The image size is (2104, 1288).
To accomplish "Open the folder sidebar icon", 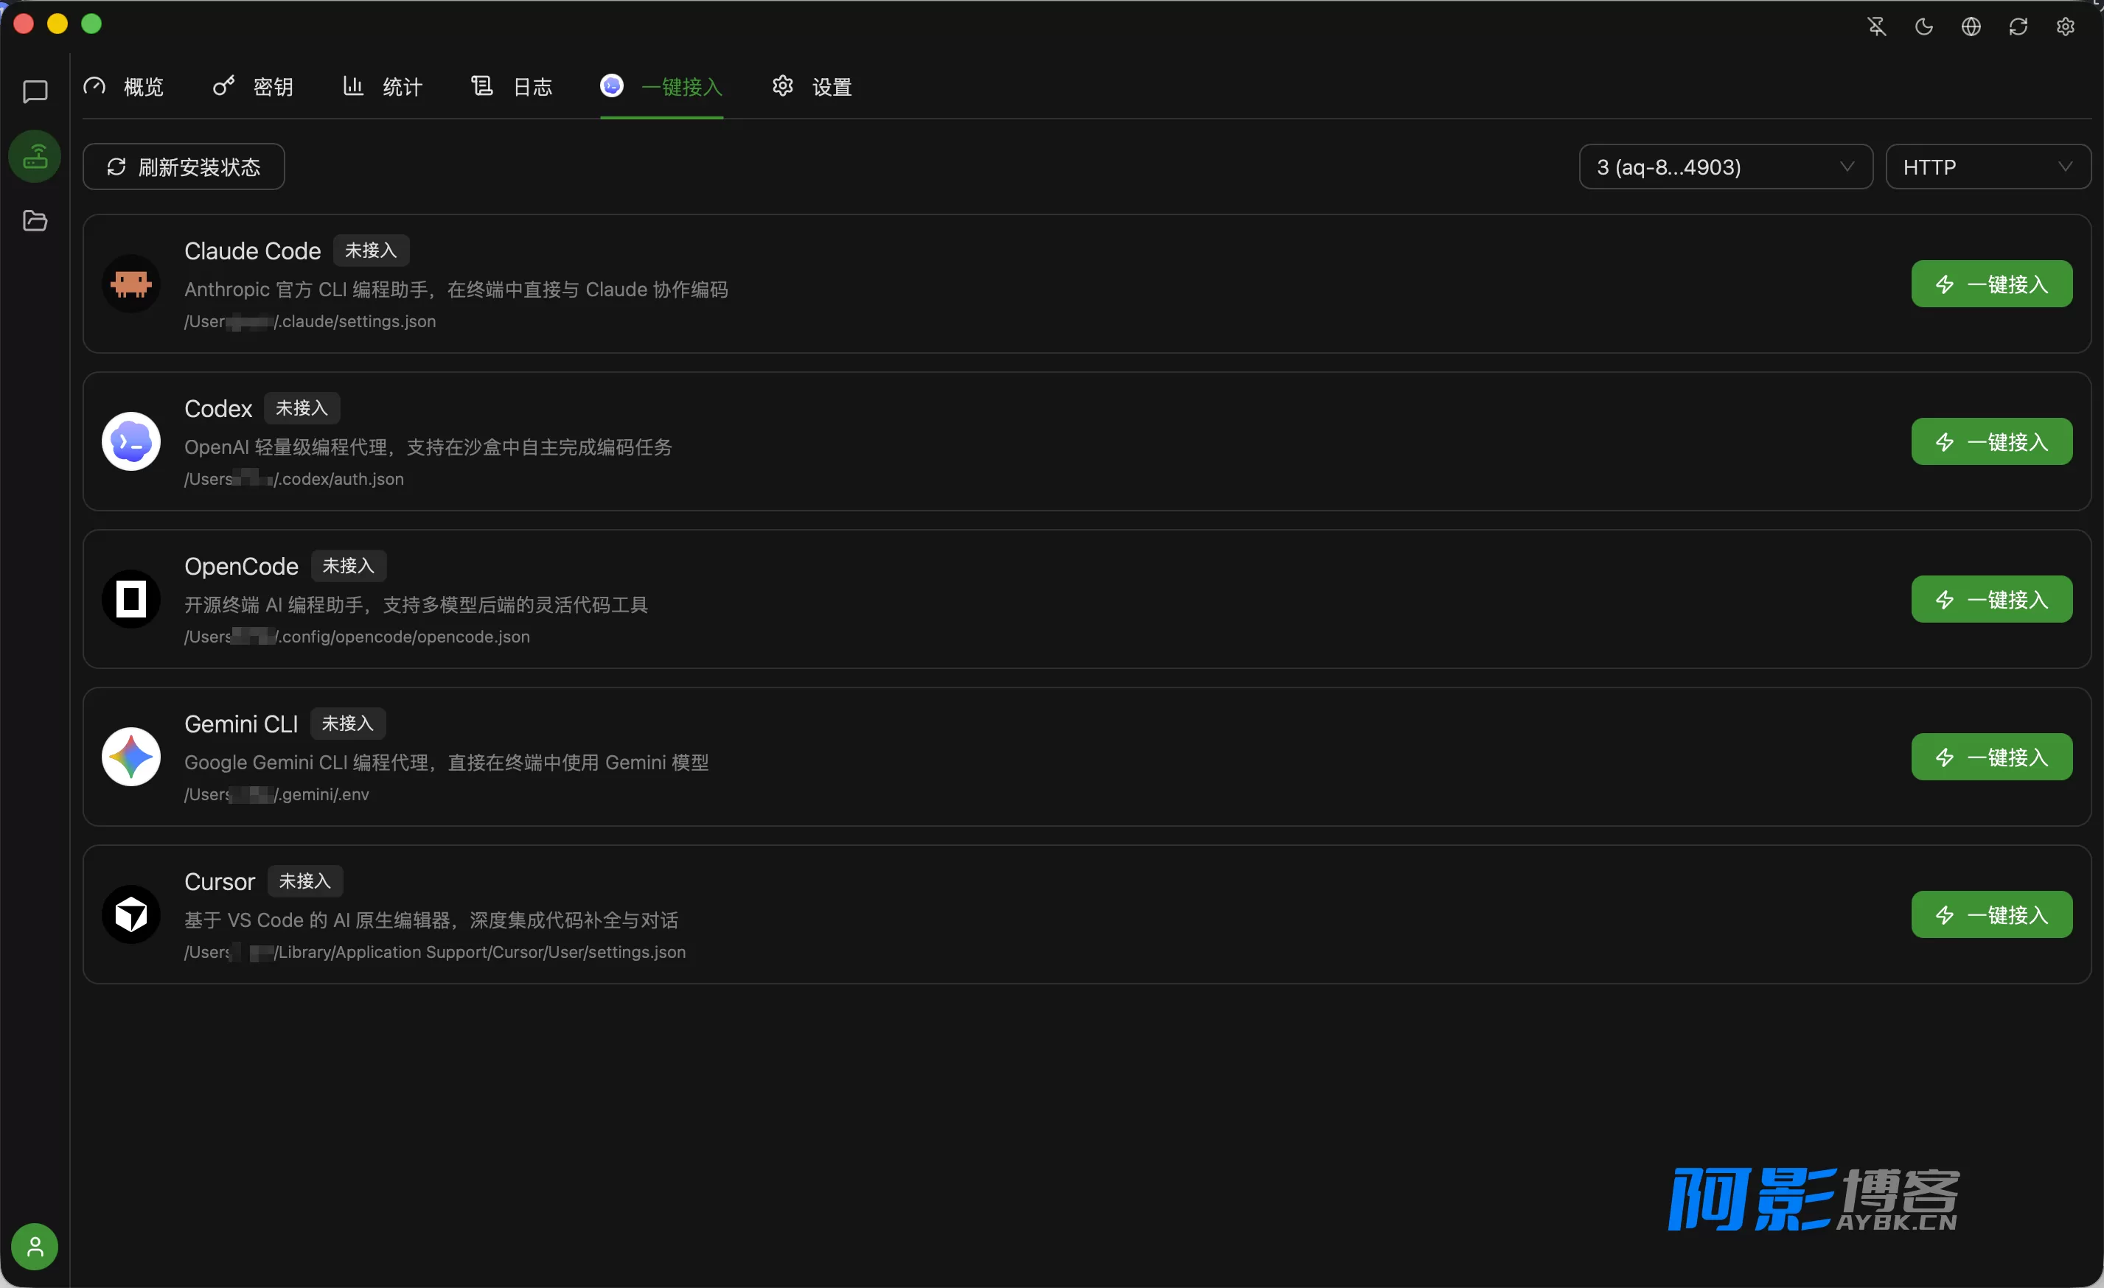I will click(x=35, y=220).
